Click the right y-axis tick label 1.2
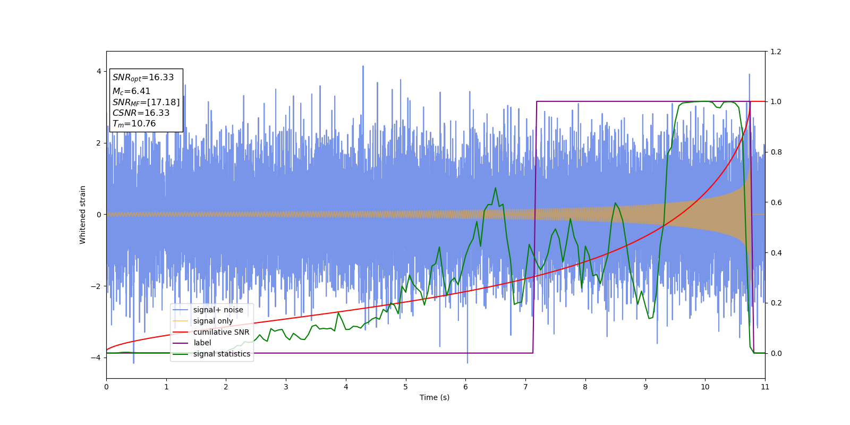This screenshot has width=850, height=425. tap(776, 52)
